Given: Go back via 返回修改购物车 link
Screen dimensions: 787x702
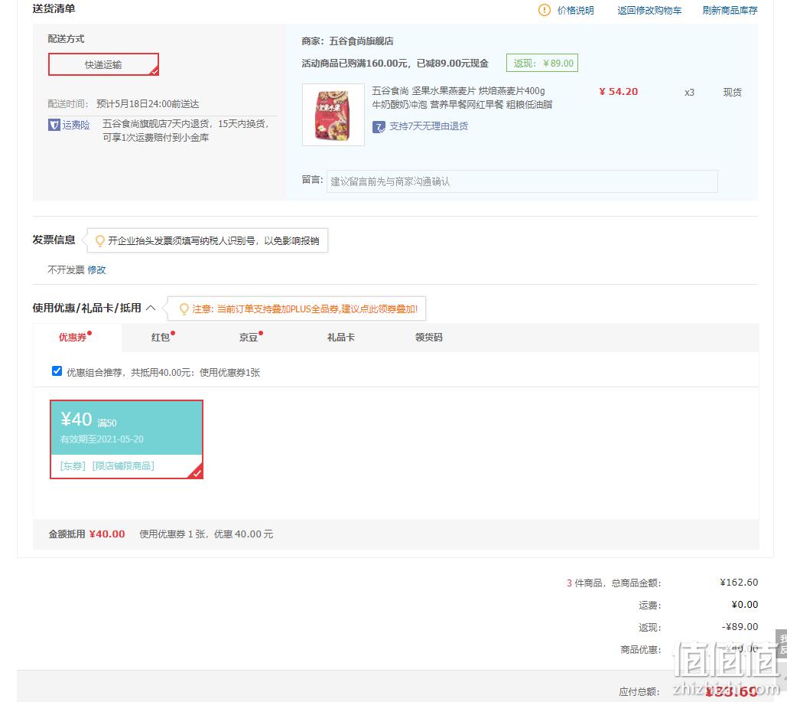Looking at the screenshot, I should (649, 11).
